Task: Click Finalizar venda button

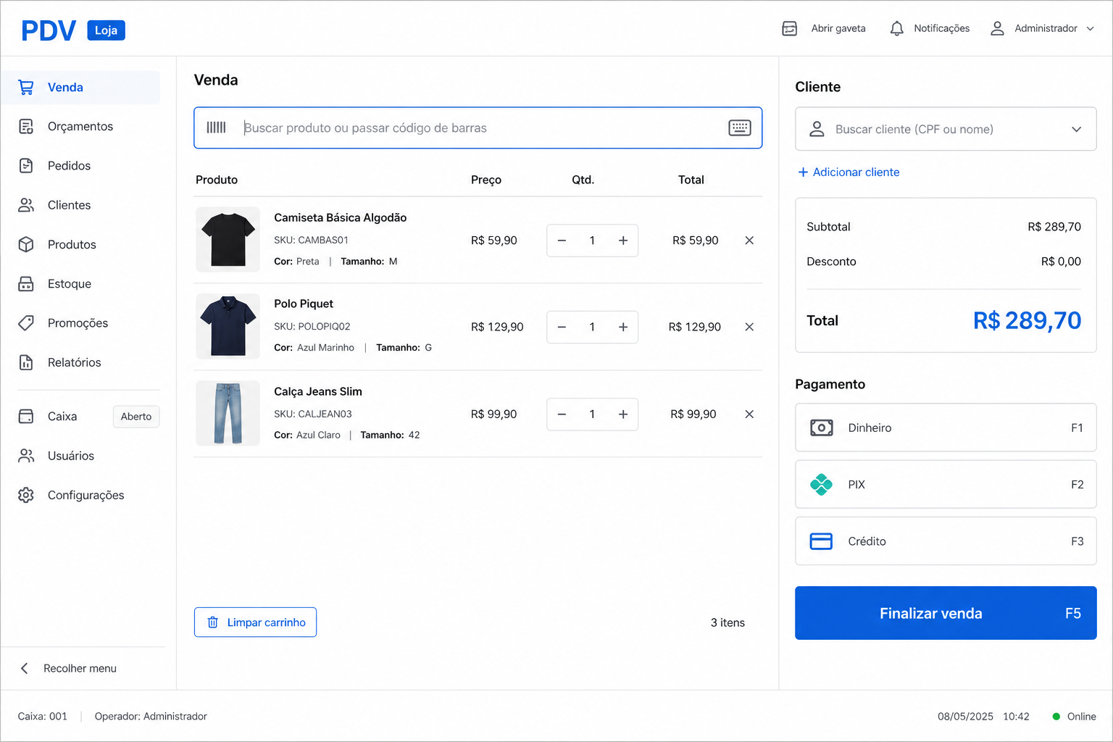Action: click(946, 613)
